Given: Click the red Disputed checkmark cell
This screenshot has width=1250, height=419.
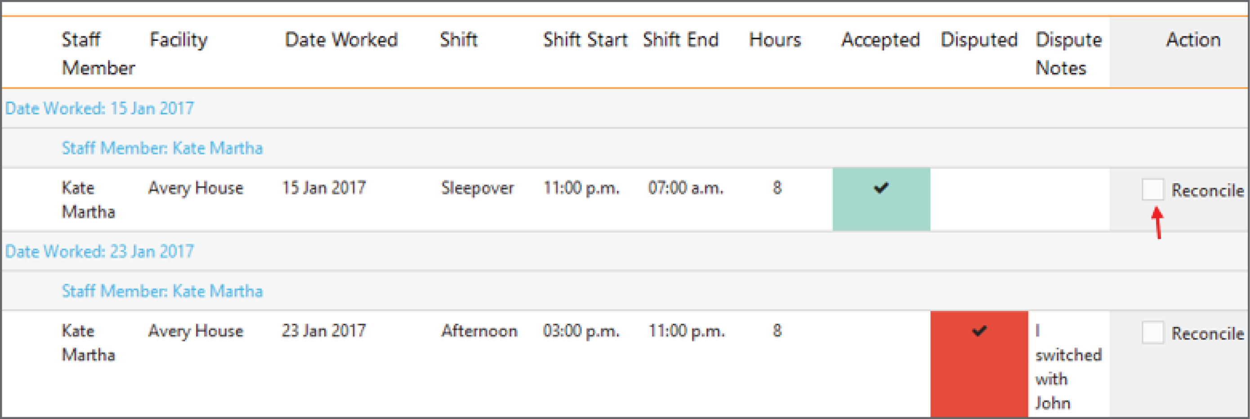Looking at the screenshot, I should point(979,363).
